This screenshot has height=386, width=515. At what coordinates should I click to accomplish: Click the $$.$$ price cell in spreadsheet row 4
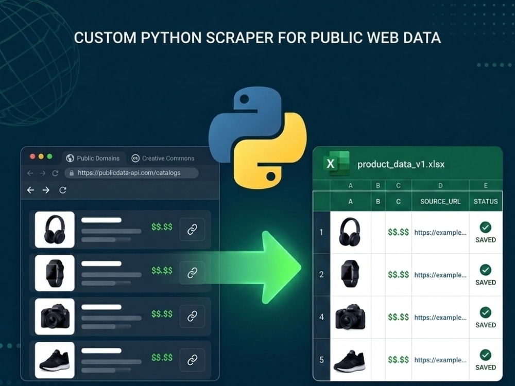(x=399, y=317)
